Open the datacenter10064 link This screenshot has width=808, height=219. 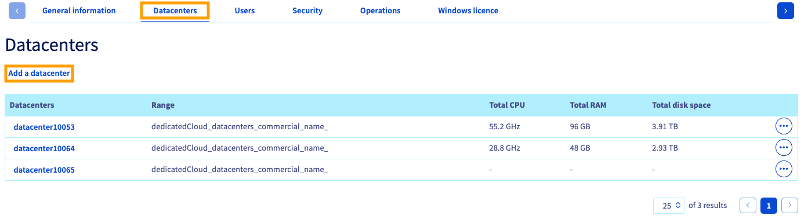[44, 148]
